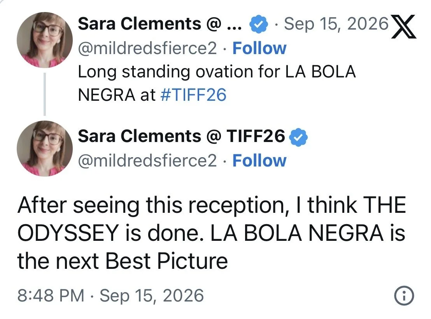The image size is (431, 319).
Task: Click the info circle icon beside timestamp
Action: pyautogui.click(x=404, y=296)
